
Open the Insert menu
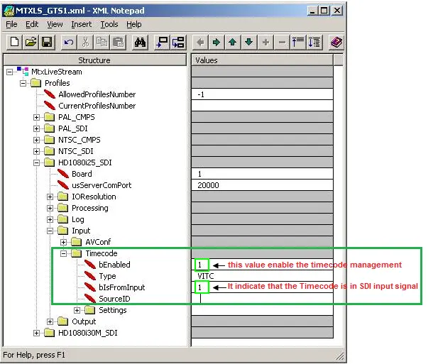pyautogui.click(x=81, y=24)
